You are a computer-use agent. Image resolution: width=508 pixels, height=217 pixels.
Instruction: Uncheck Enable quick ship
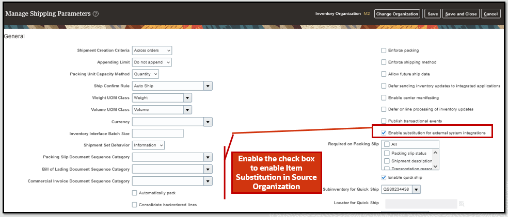tap(384, 177)
